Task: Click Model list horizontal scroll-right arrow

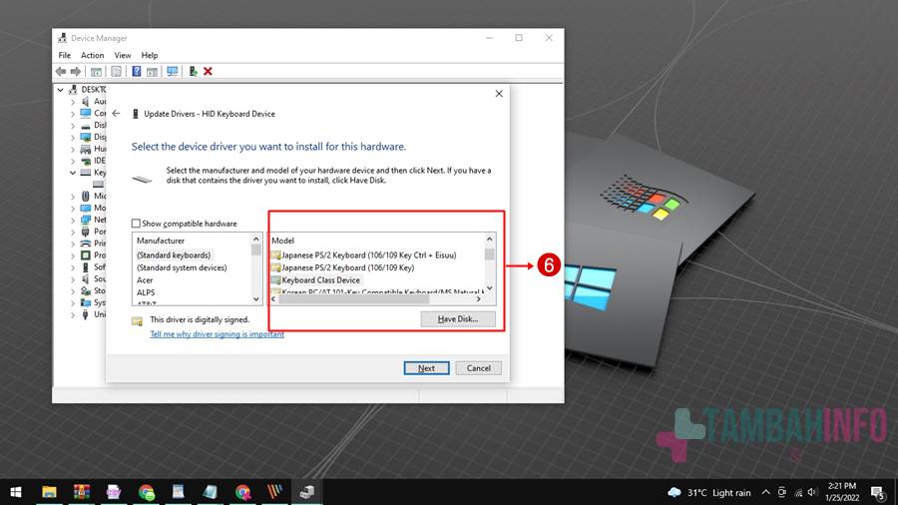Action: (479, 299)
